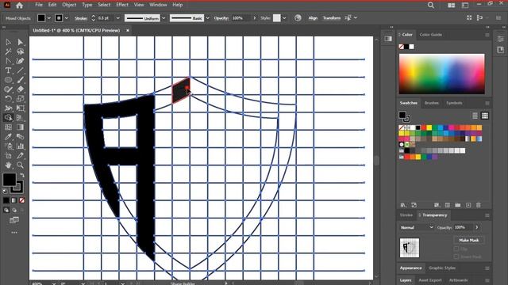Open fill color dropdown in control bar
Screen dimensions: 508x285
(x=49, y=18)
